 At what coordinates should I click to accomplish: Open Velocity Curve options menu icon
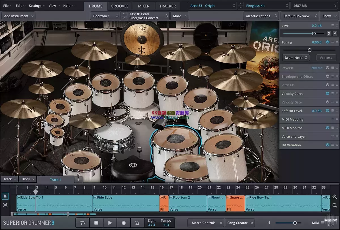pyautogui.click(x=333, y=93)
